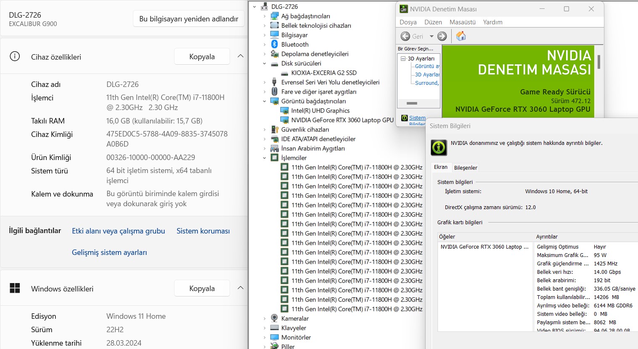Click the Görüntü bağdaştırıcıları display icon
Image resolution: width=638 pixels, height=349 pixels.
pyautogui.click(x=275, y=101)
